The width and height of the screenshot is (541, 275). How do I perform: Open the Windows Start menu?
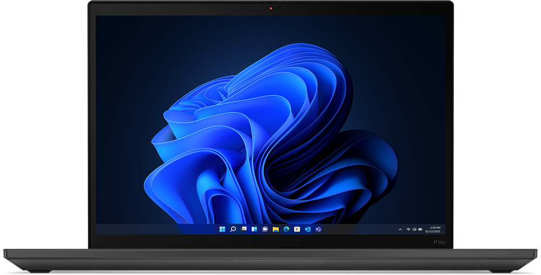(222, 229)
